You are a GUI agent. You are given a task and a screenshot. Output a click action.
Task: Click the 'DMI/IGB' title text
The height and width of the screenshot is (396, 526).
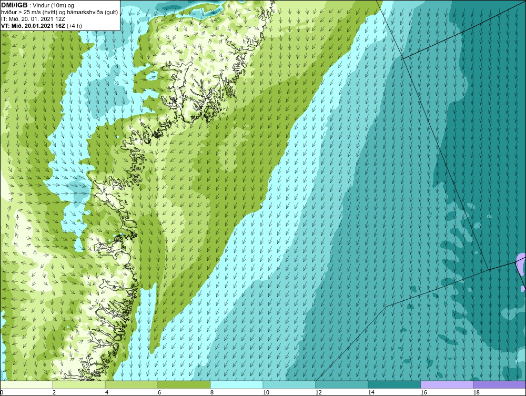tap(14, 5)
